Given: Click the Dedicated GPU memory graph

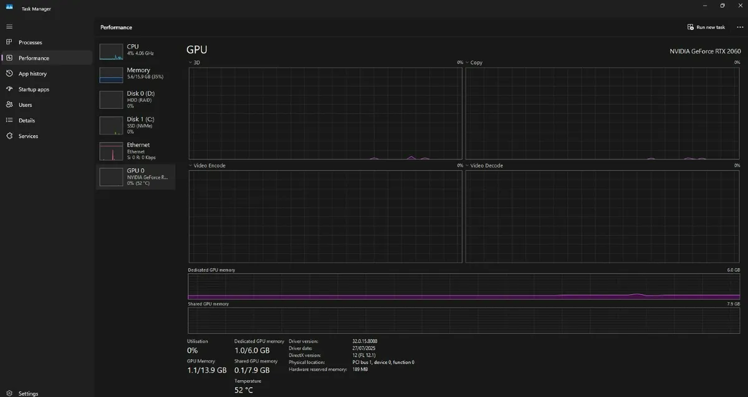Looking at the screenshot, I should [464, 287].
